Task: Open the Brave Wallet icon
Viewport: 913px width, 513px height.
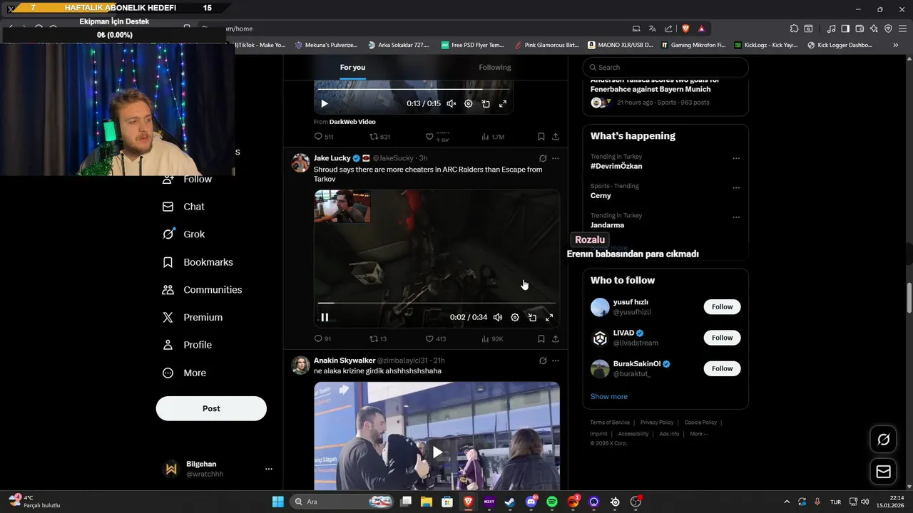Action: (860, 28)
